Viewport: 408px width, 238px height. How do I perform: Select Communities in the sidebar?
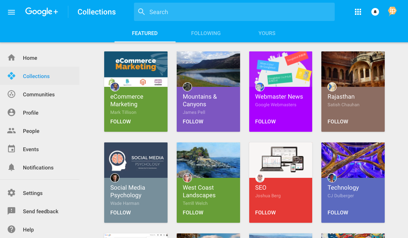click(40, 94)
